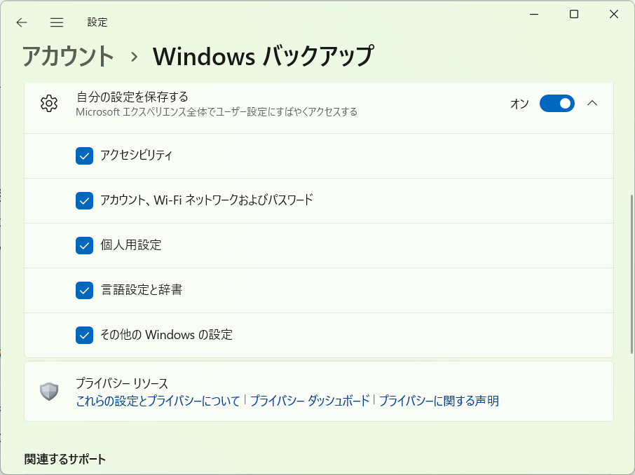This screenshot has height=475, width=635.
Task: Open プライバシー ダッシュボード link
Action: [x=310, y=401]
